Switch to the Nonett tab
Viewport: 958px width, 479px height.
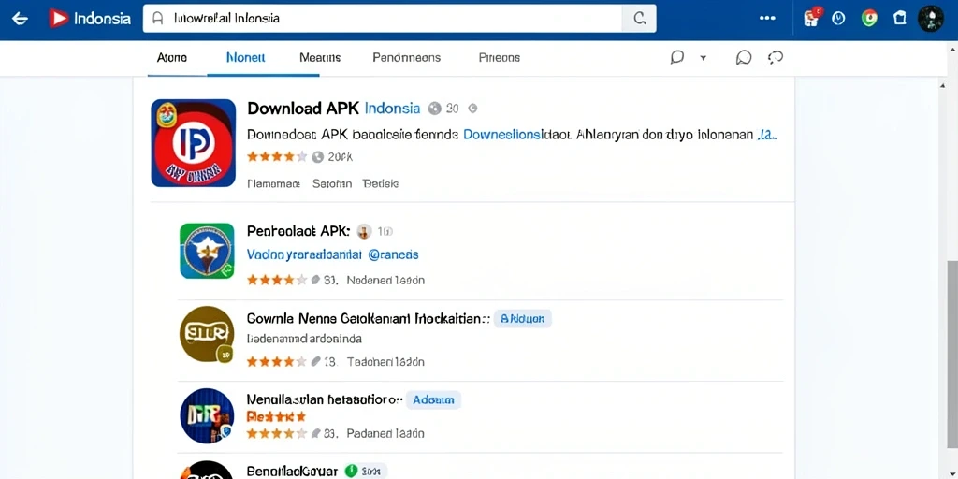pyautogui.click(x=246, y=57)
